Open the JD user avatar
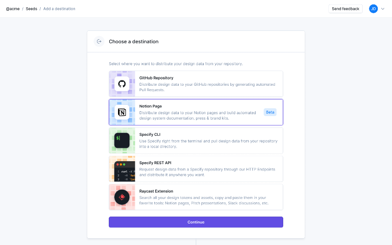Image resolution: width=392 pixels, height=245 pixels. tap(373, 9)
